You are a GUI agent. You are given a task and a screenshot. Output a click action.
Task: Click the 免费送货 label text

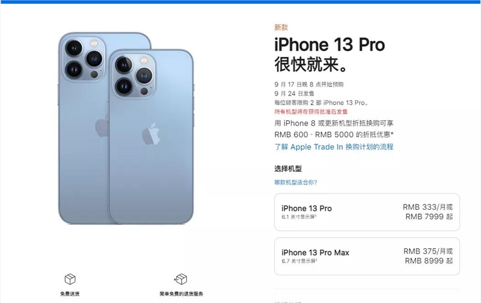pos(70,294)
